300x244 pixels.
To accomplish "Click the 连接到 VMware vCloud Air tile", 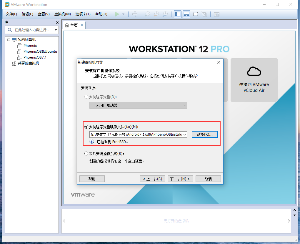I will [254, 80].
